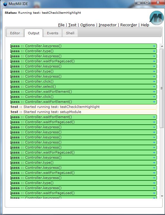Open the Help menu
Image resolution: width=165 pixels, height=215 pixels.
145,25
